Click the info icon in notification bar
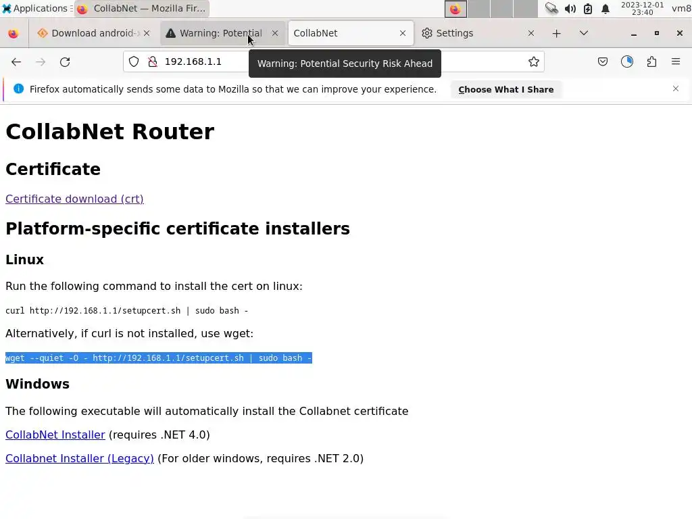This screenshot has height=519, width=692. [18, 89]
